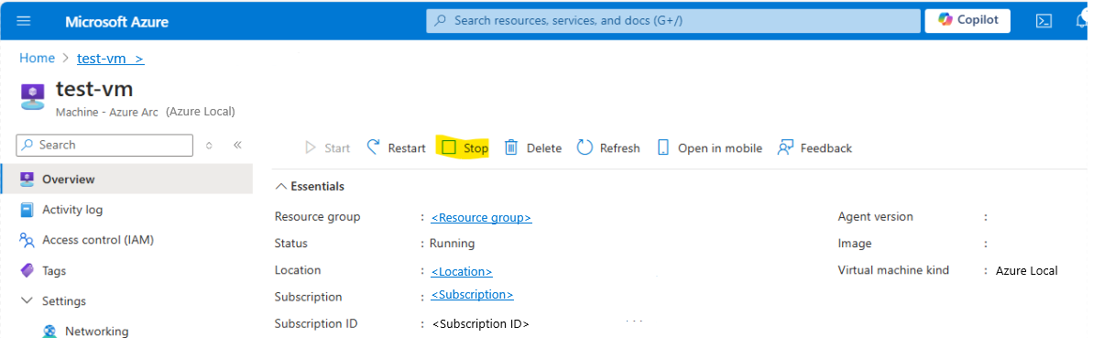Click the disabled Start button
Image resolution: width=1093 pixels, height=338 pixels.
coord(328,147)
